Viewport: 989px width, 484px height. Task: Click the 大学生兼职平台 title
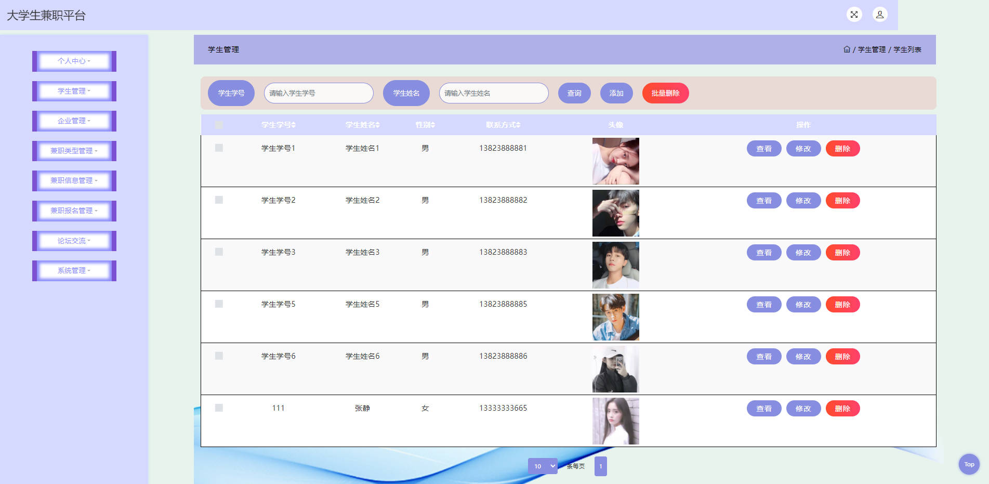pyautogui.click(x=46, y=16)
